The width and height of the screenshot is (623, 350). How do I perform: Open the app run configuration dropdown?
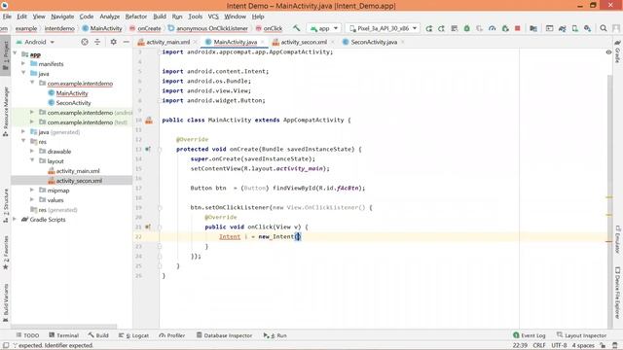[324, 28]
